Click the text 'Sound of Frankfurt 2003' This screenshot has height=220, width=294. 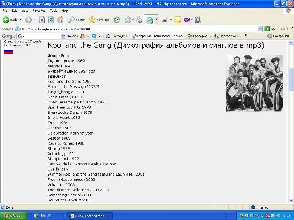tap(70, 200)
